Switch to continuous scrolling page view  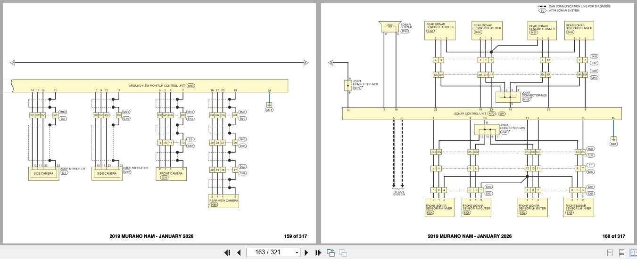pyautogui.click(x=621, y=252)
